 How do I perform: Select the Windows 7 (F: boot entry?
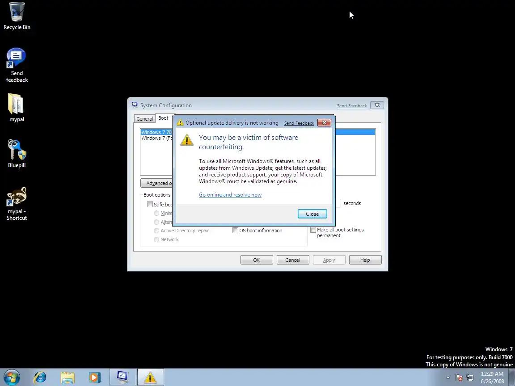coord(156,138)
